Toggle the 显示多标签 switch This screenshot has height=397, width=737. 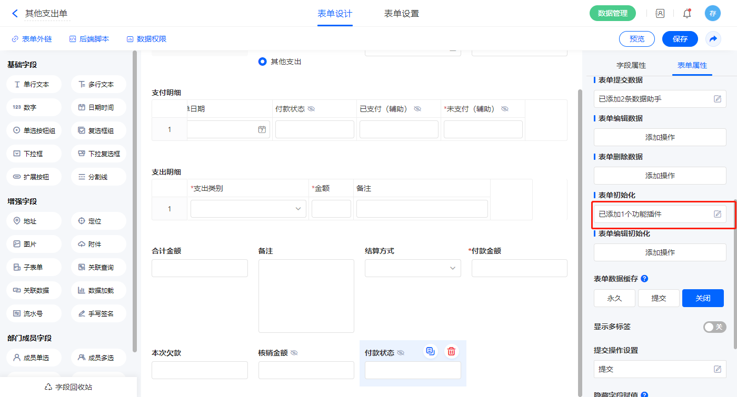[x=714, y=327]
